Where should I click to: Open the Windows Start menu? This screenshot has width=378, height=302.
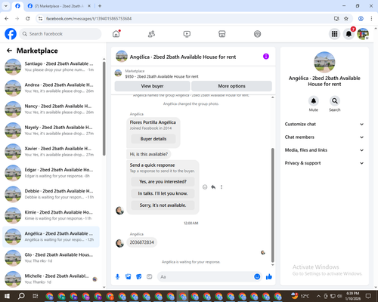[7, 296]
